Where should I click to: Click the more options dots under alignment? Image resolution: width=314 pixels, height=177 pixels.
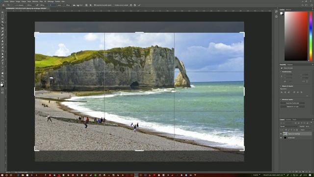pyautogui.click(x=307, y=96)
